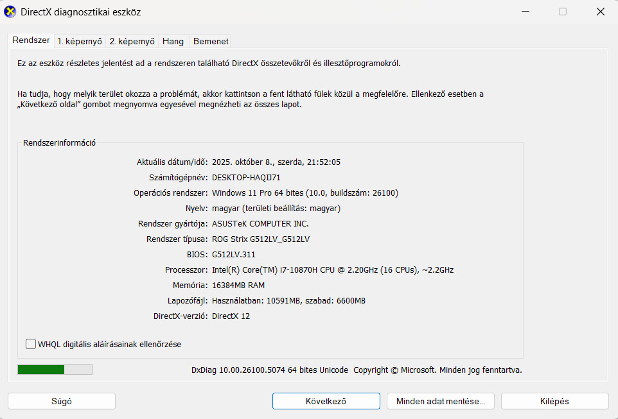
Task: Switch to the Hang tab
Action: click(173, 41)
